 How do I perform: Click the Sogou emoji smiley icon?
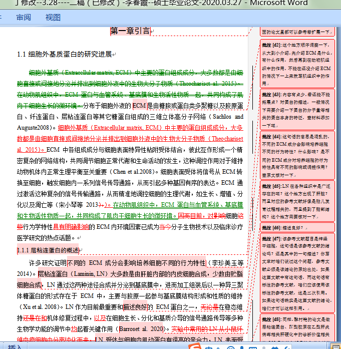(x=231, y=347)
